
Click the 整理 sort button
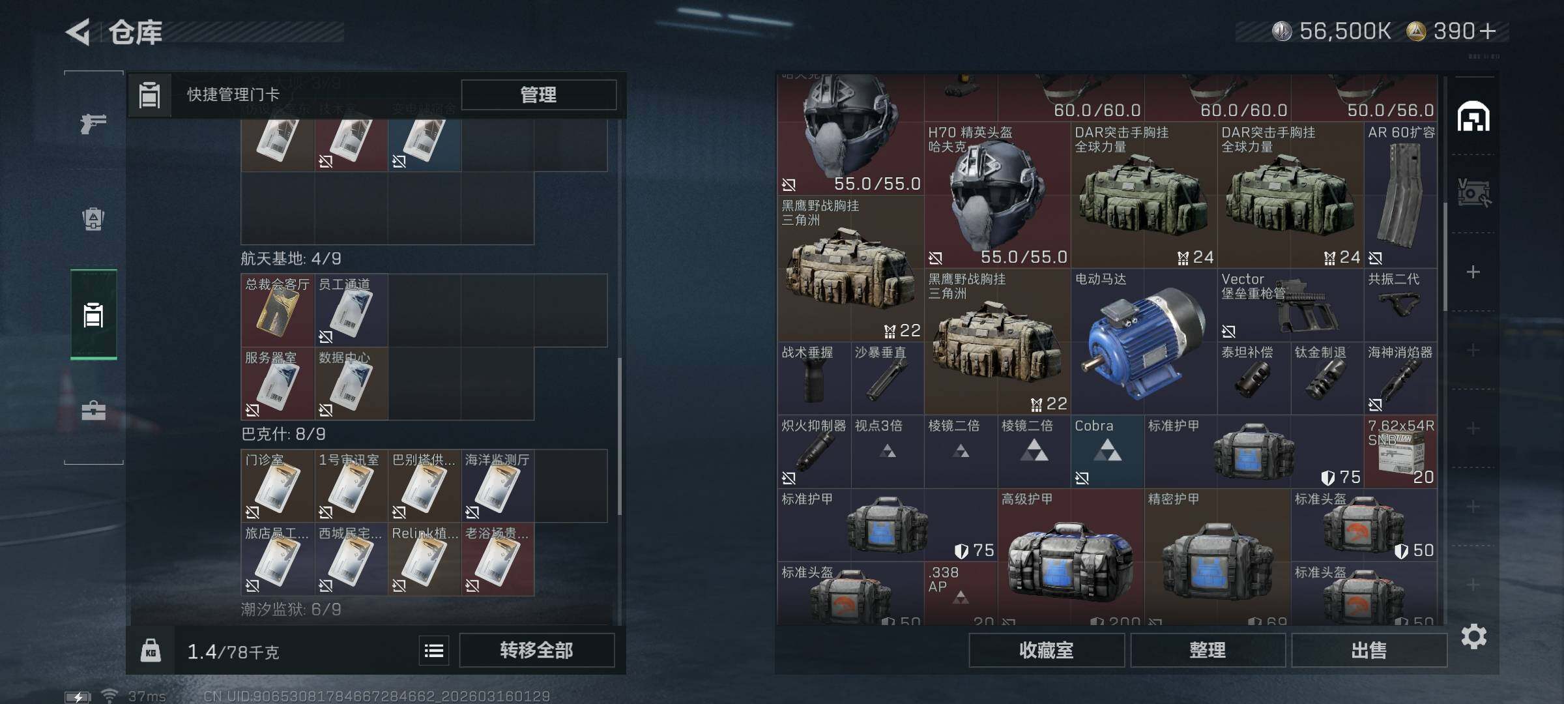click(x=1208, y=651)
